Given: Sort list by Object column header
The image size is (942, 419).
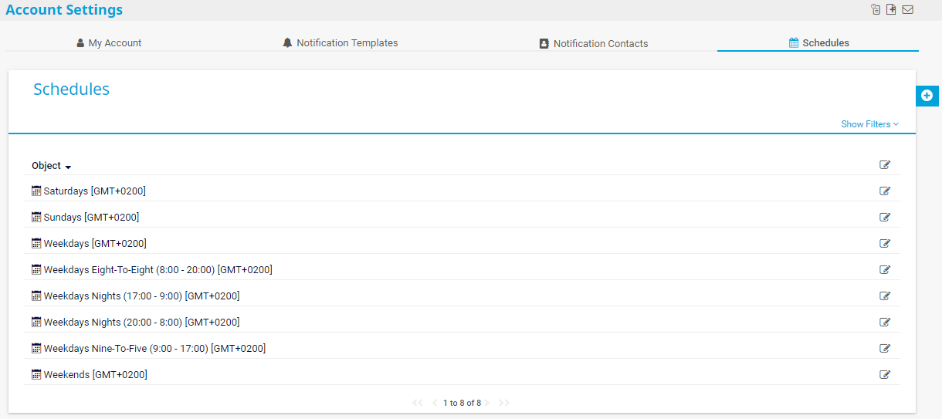Looking at the screenshot, I should pos(46,166).
